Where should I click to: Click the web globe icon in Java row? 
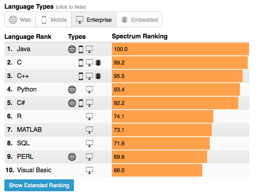[x=72, y=49]
